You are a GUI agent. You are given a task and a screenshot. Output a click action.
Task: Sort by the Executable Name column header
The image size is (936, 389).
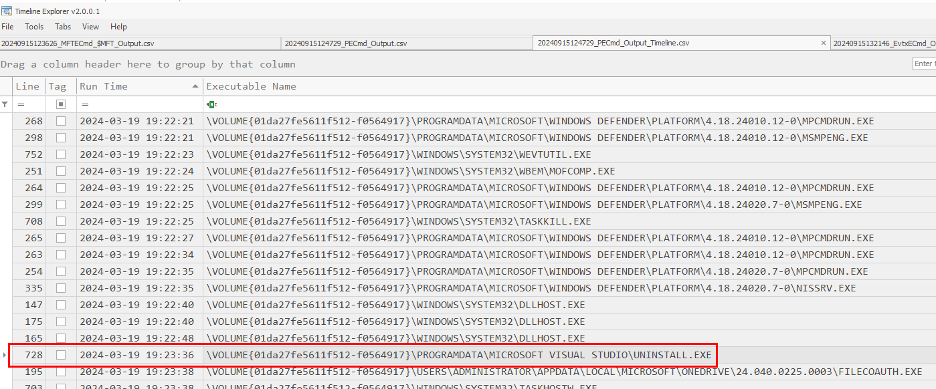click(x=569, y=86)
